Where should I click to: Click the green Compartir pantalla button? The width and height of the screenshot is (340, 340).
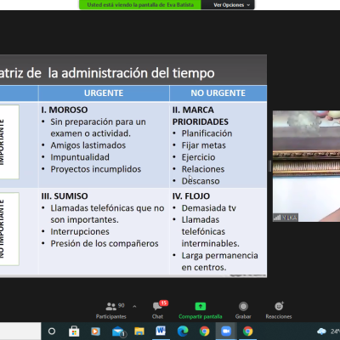click(x=201, y=310)
